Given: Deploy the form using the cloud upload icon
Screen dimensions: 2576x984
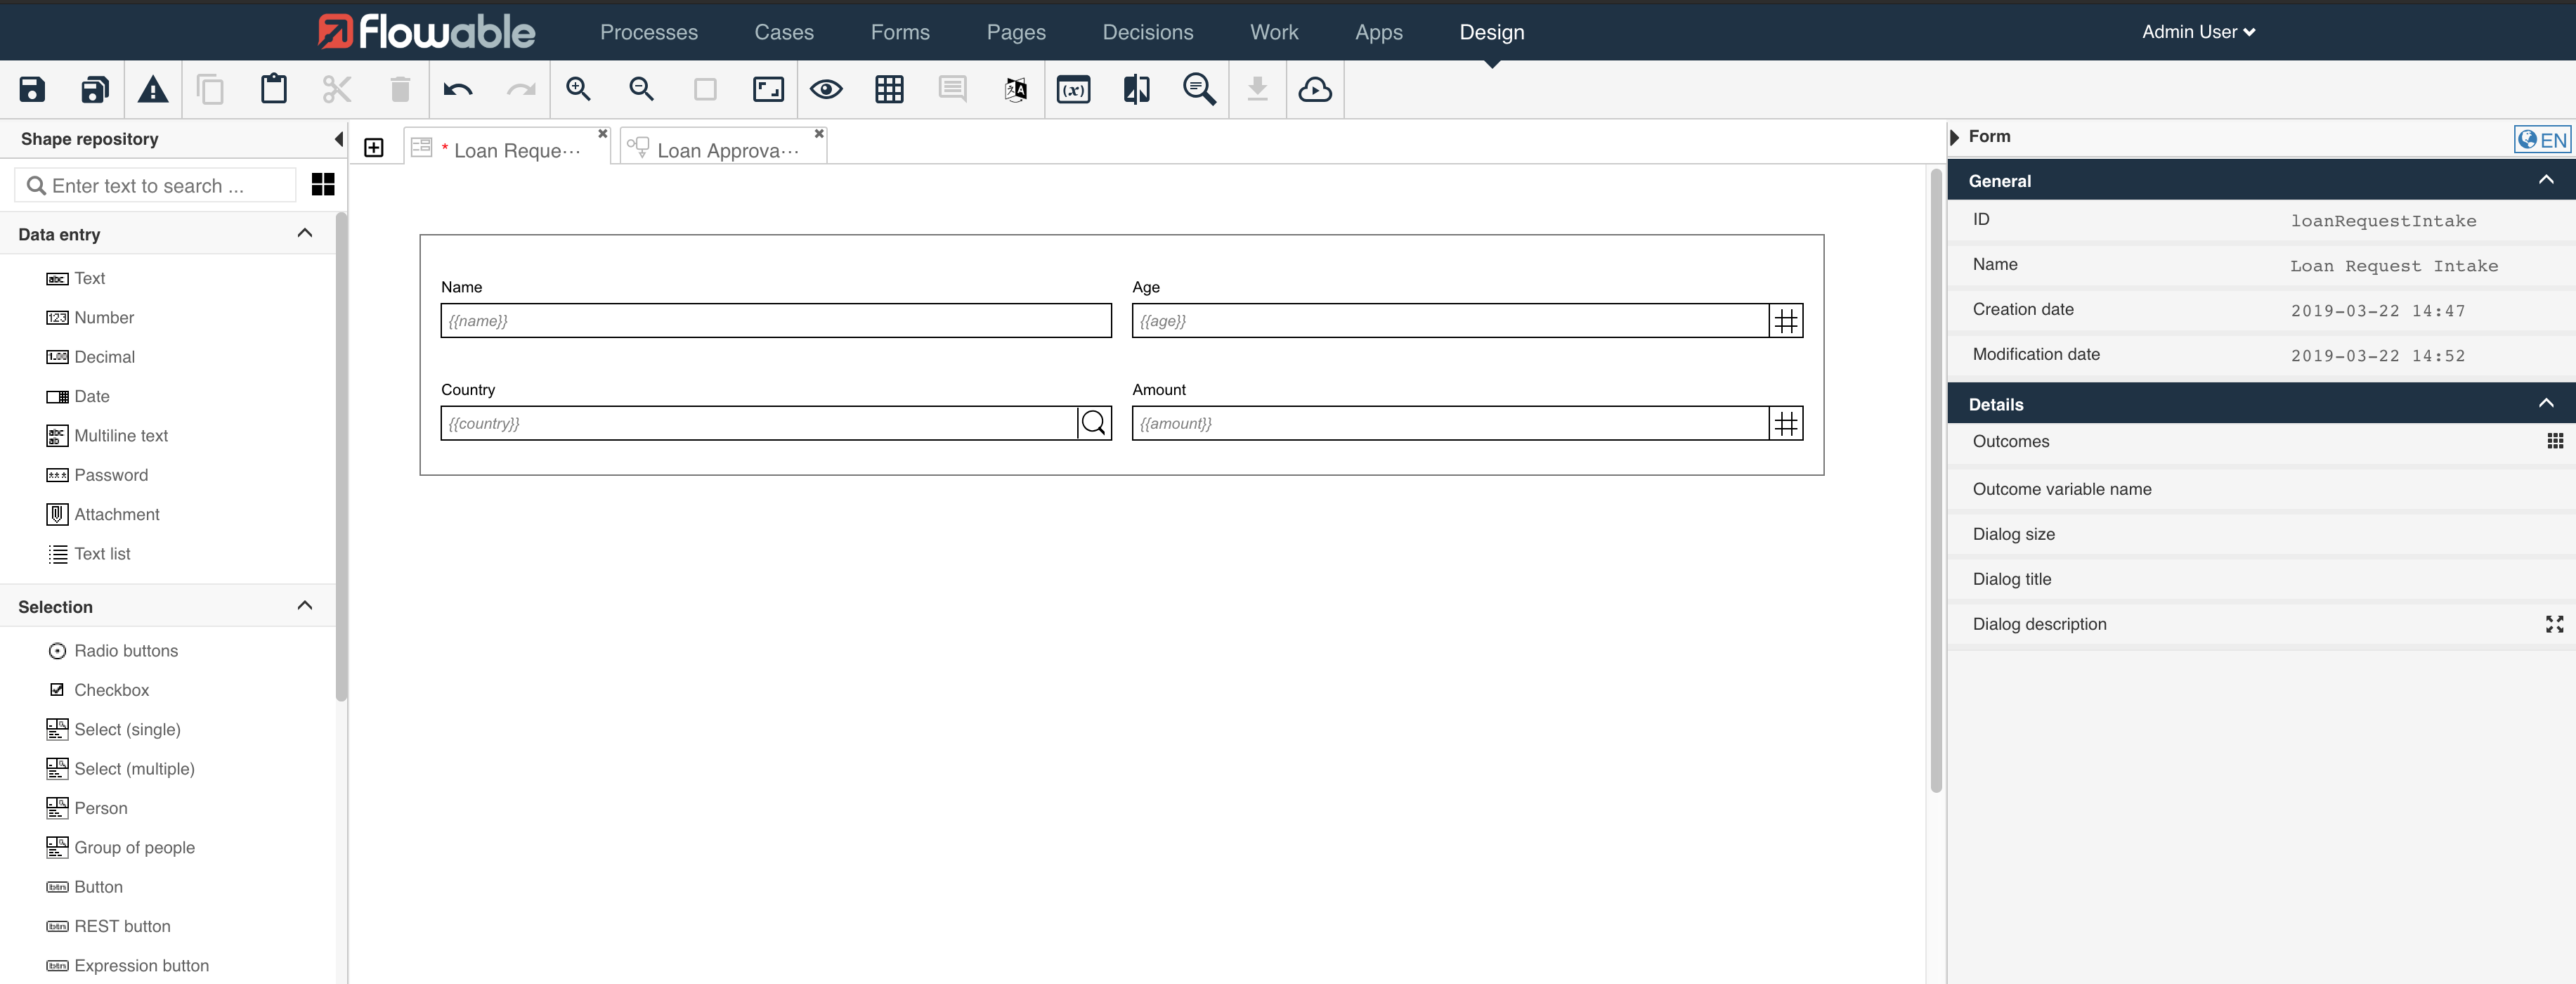Looking at the screenshot, I should coord(1315,89).
